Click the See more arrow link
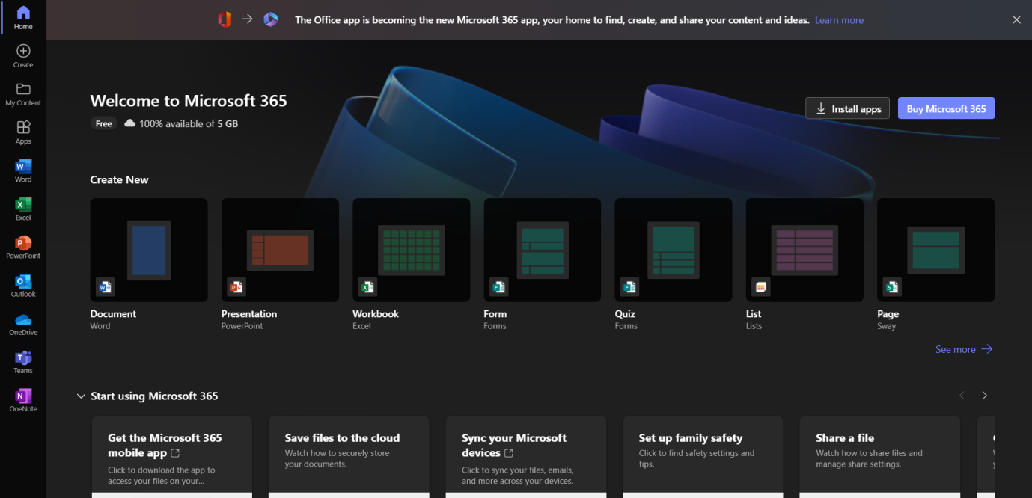The width and height of the screenshot is (1032, 498). (964, 349)
